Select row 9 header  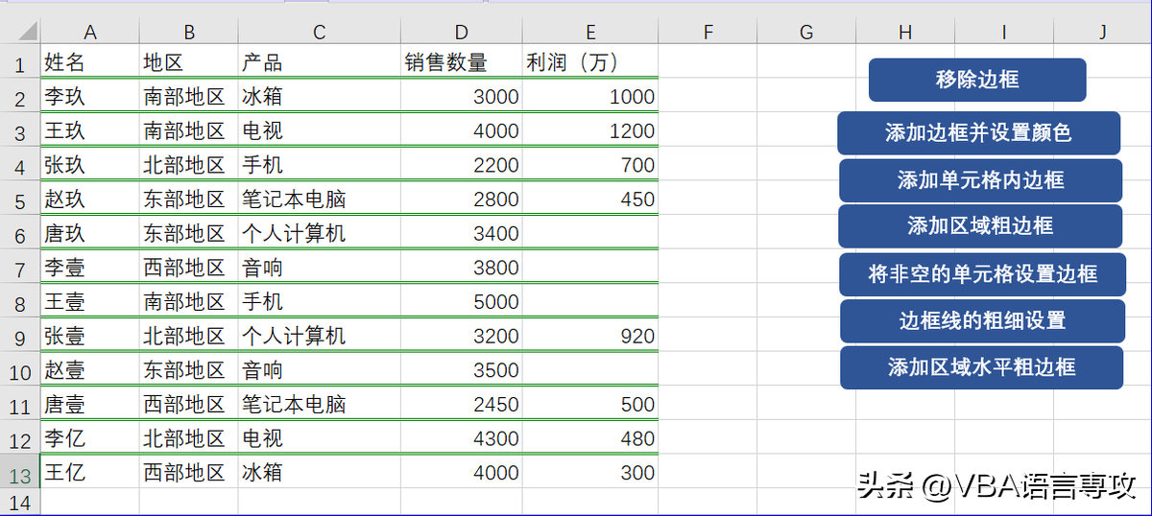coord(19,336)
